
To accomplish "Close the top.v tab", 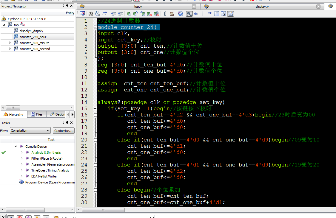I will click(194, 7).
